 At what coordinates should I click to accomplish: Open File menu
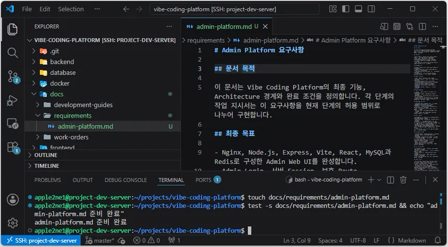pyautogui.click(x=27, y=9)
